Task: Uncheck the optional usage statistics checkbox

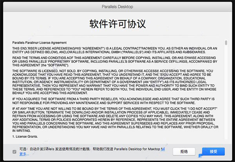Action: tap(14, 152)
